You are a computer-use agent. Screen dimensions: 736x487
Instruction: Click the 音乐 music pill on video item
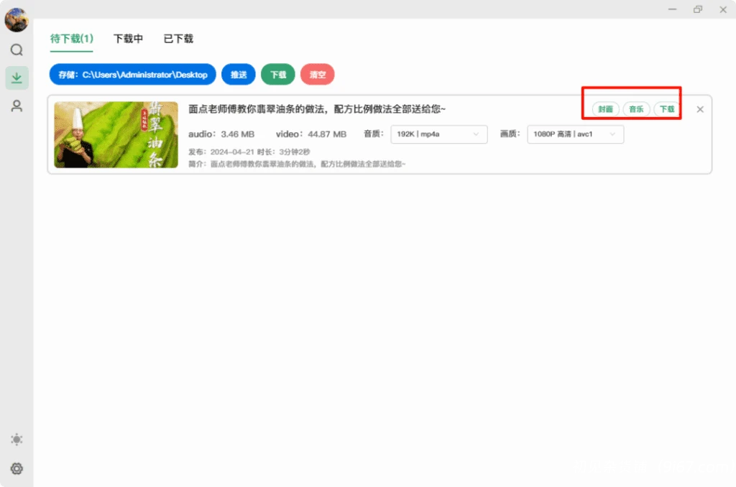click(635, 109)
